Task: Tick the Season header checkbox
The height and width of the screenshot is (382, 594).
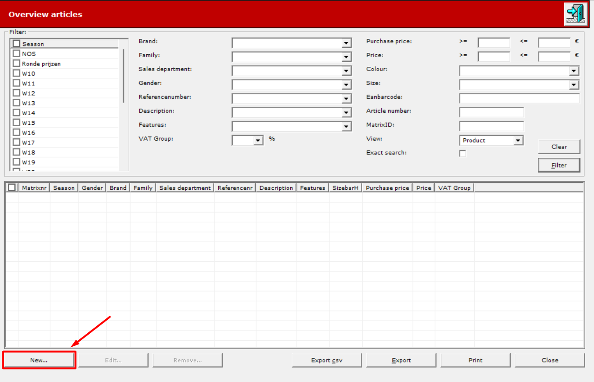Action: (x=17, y=44)
